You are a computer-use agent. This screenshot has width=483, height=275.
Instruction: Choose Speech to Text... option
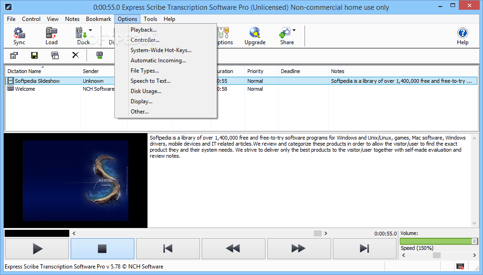point(165,81)
